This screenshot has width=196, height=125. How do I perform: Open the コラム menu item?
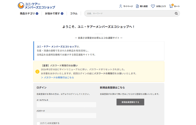[x=74, y=13]
